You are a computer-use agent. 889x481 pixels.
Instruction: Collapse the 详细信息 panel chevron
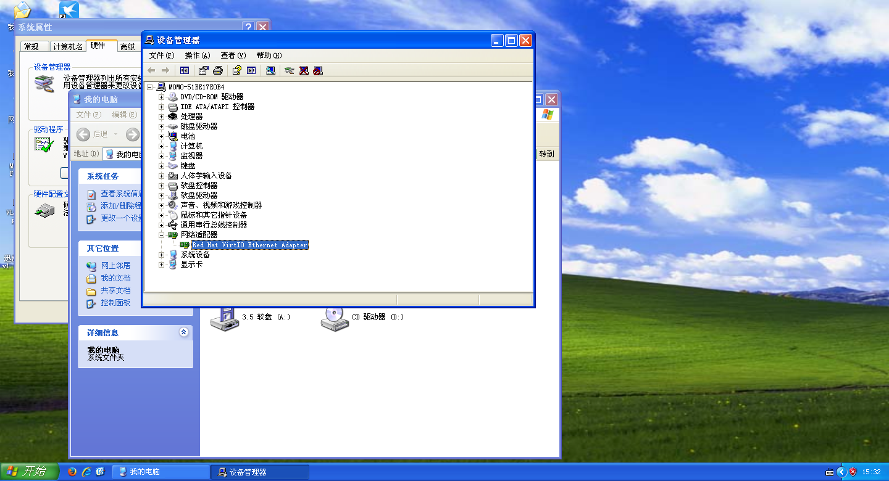(183, 332)
